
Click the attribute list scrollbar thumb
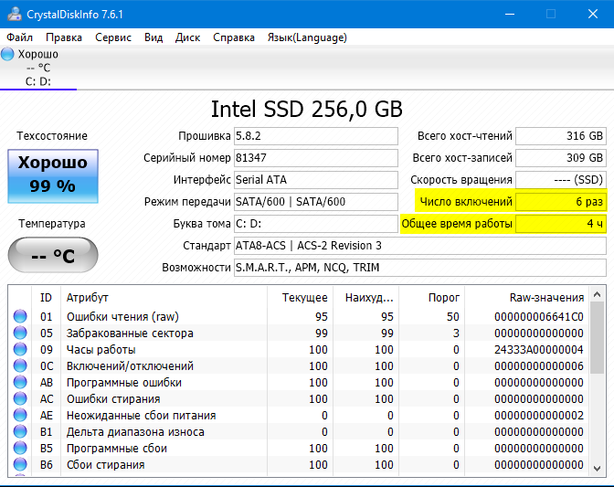tap(598, 338)
